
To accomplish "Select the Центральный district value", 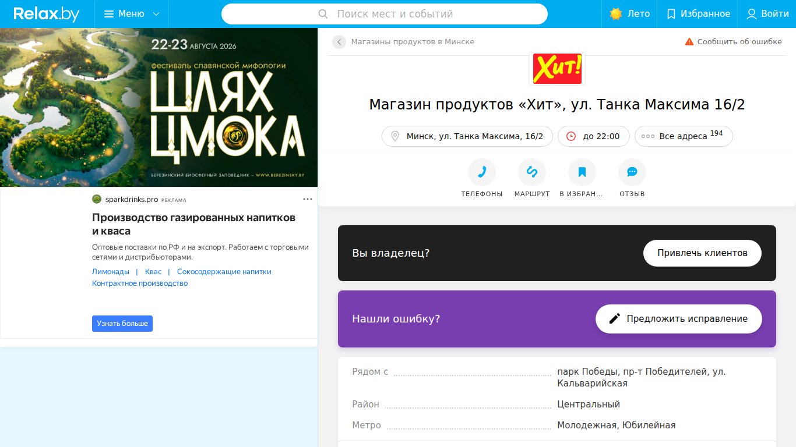I will [x=589, y=405].
